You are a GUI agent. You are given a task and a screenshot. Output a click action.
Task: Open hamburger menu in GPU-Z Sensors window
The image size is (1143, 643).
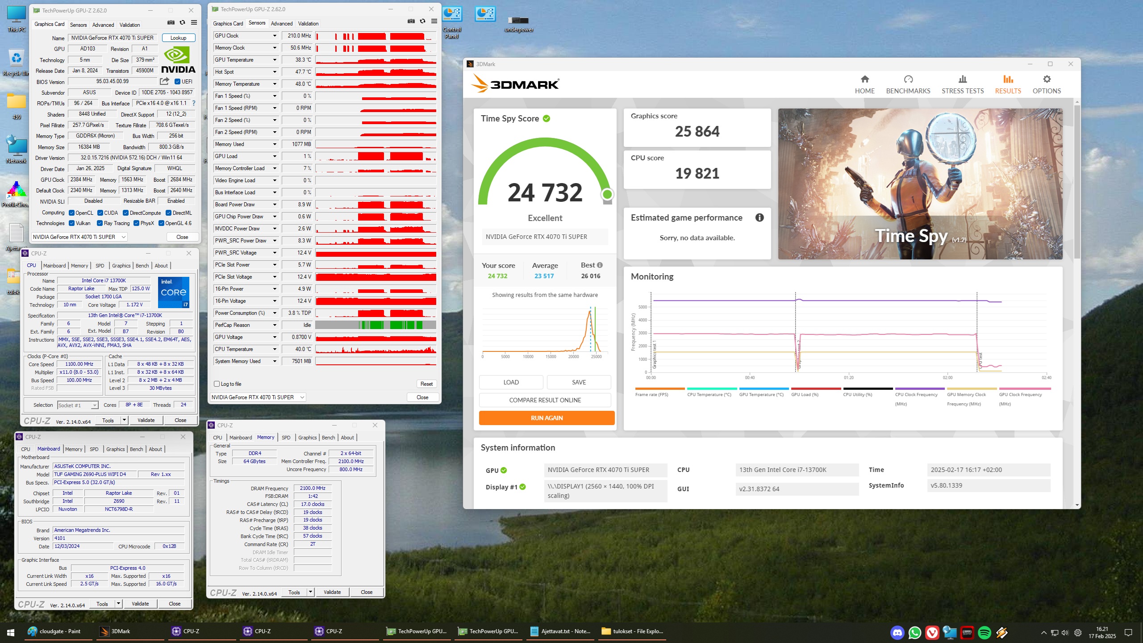(434, 21)
